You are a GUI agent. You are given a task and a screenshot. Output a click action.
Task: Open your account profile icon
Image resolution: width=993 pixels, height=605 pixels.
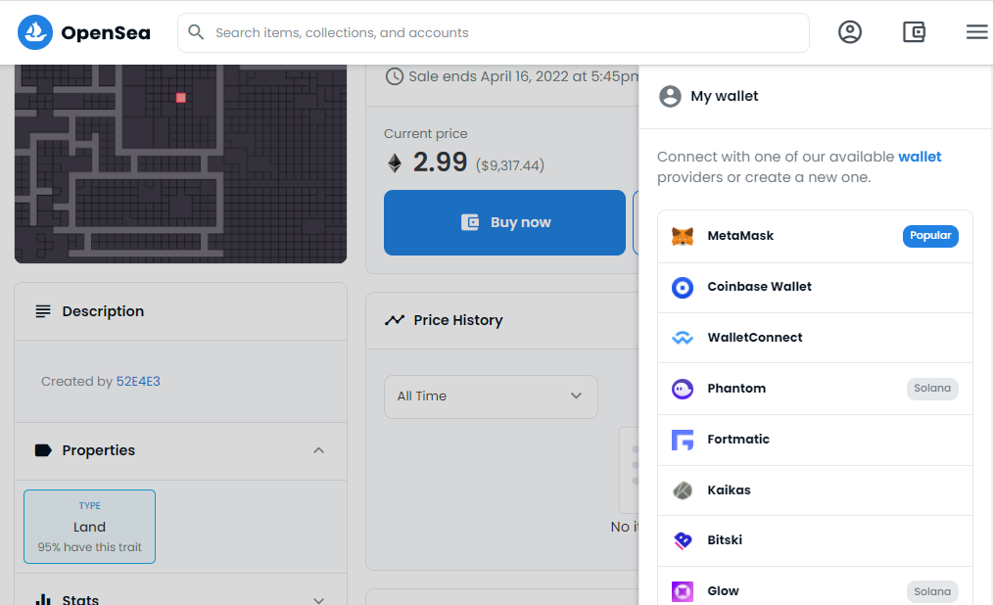click(x=849, y=31)
